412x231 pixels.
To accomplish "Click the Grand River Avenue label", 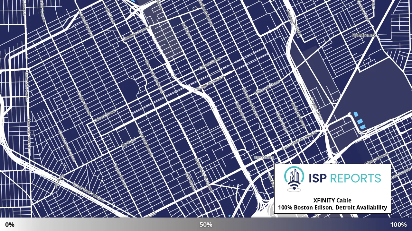I will click(x=88, y=192).
